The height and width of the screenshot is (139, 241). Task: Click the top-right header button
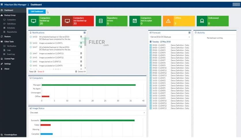point(236,5)
